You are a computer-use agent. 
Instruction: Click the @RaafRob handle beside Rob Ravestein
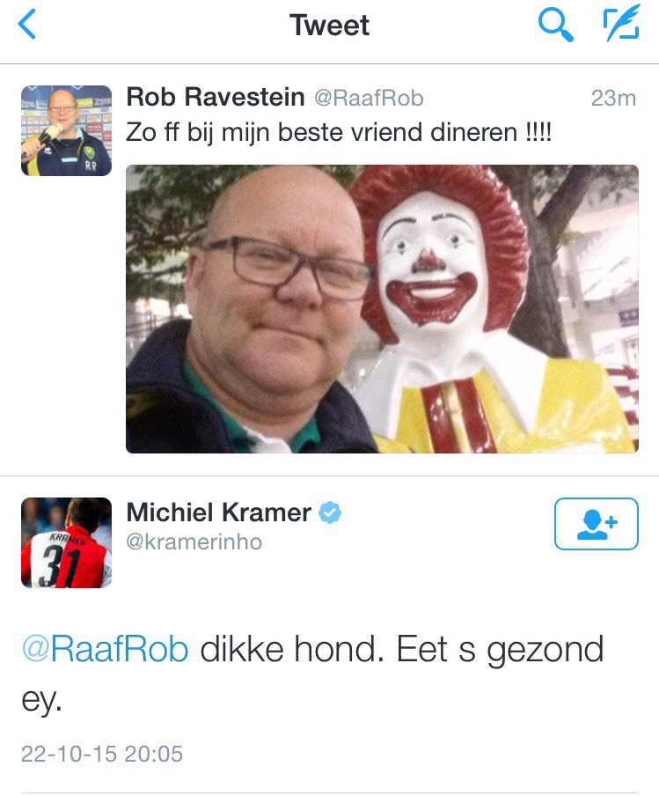point(369,98)
